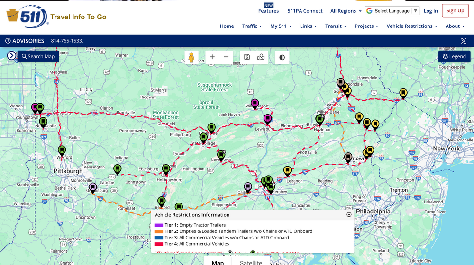This screenshot has width=474, height=265.
Task: Click the green marker near Hazleton
Action: pyautogui.click(x=319, y=120)
